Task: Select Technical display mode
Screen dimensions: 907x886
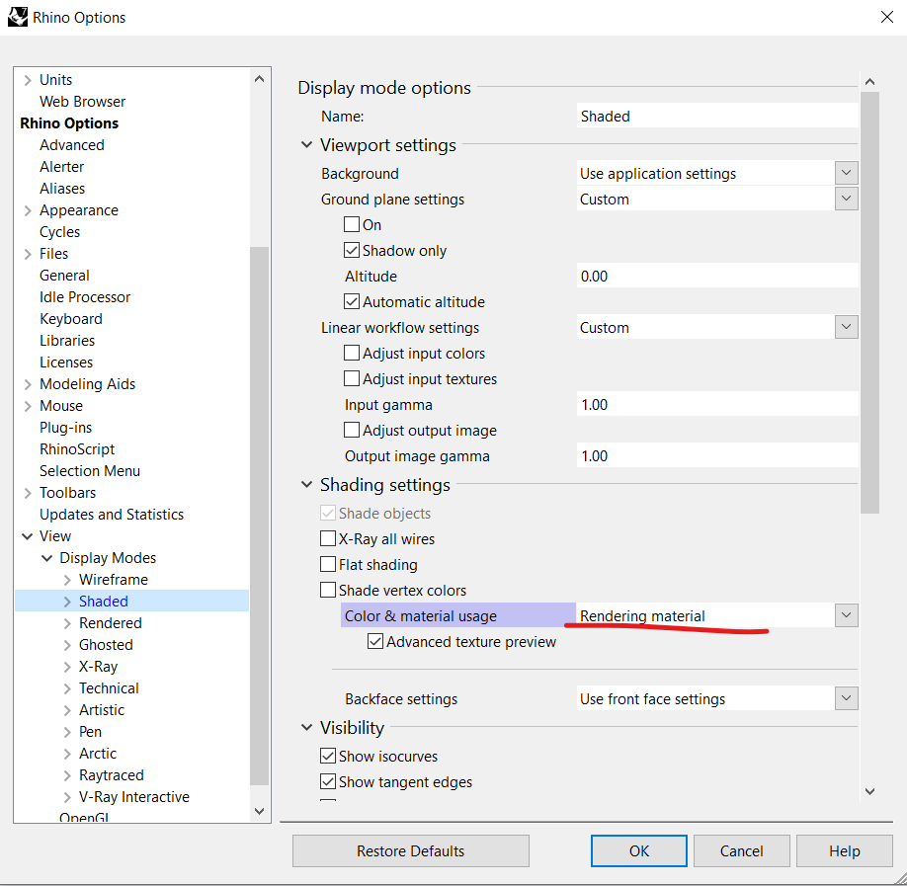Action: [x=109, y=688]
